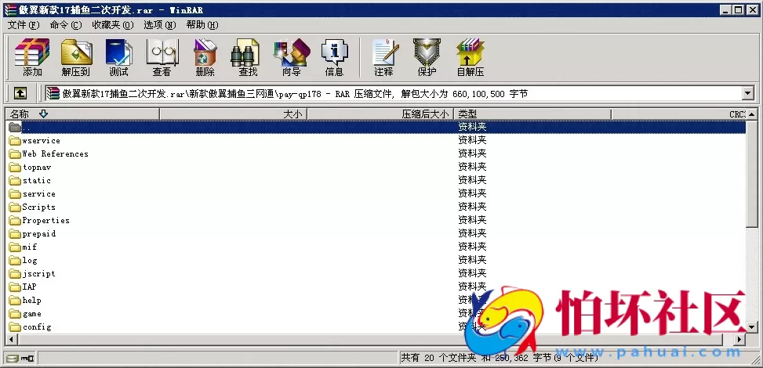Open the 查找 (Find) binoculars tool

(x=248, y=57)
